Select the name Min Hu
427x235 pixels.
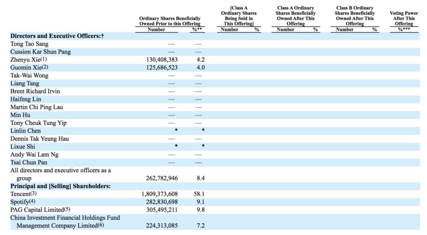(20, 115)
